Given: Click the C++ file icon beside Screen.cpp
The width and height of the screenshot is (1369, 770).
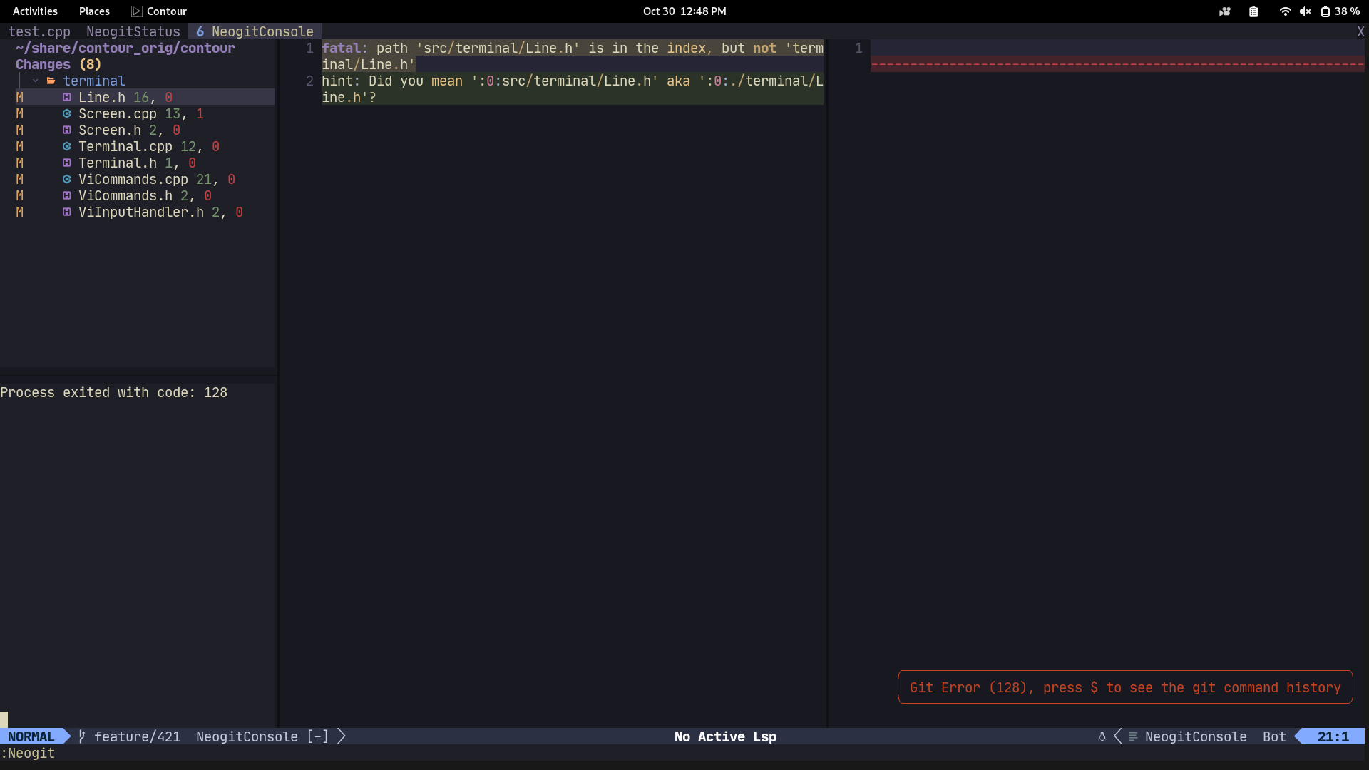Looking at the screenshot, I should [x=66, y=114].
